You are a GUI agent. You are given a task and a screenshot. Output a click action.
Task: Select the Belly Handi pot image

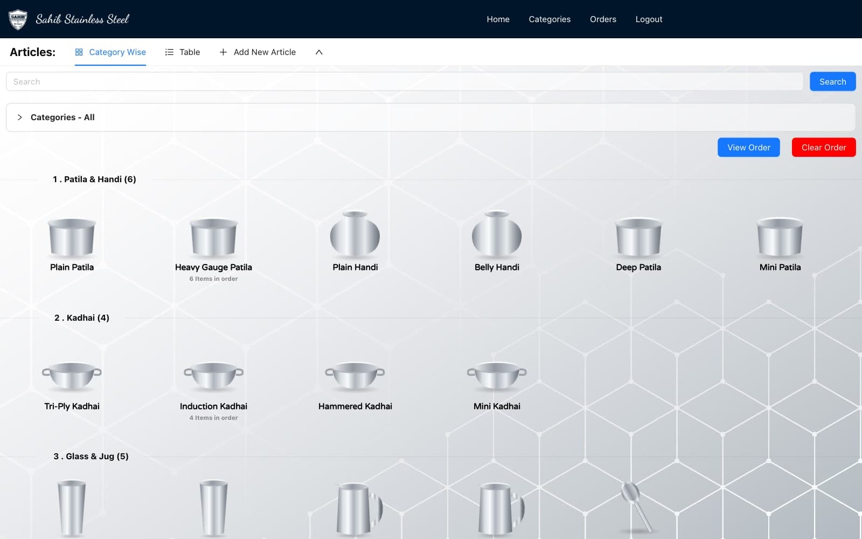pyautogui.click(x=497, y=234)
